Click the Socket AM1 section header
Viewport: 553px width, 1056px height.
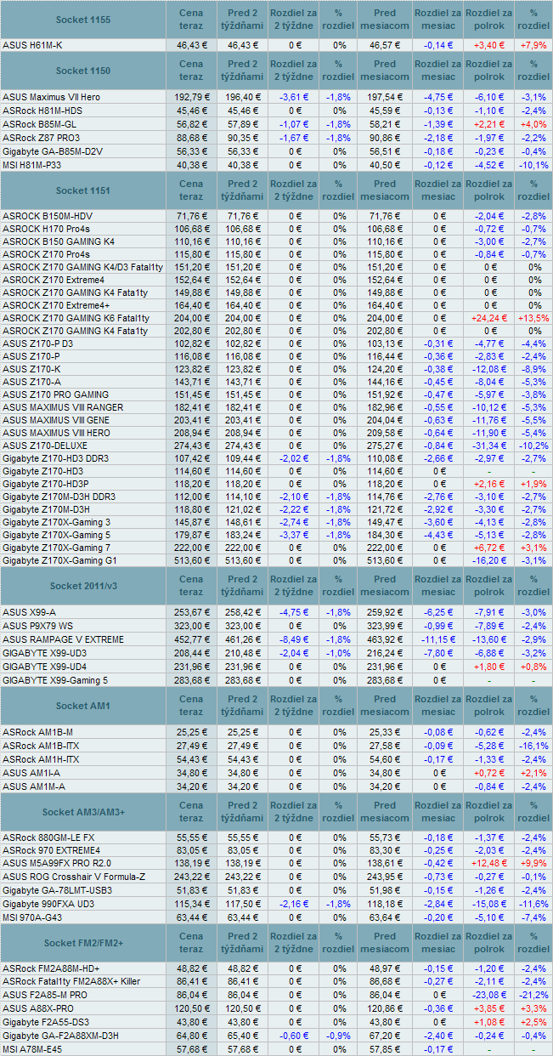coord(82,706)
